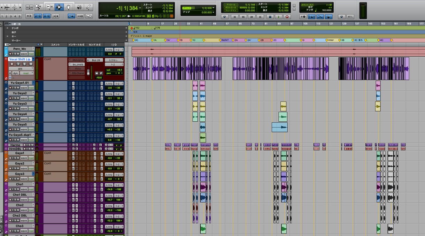The height and width of the screenshot is (236, 425).
Task: Click the red Record transport button
Action: pos(287,17)
